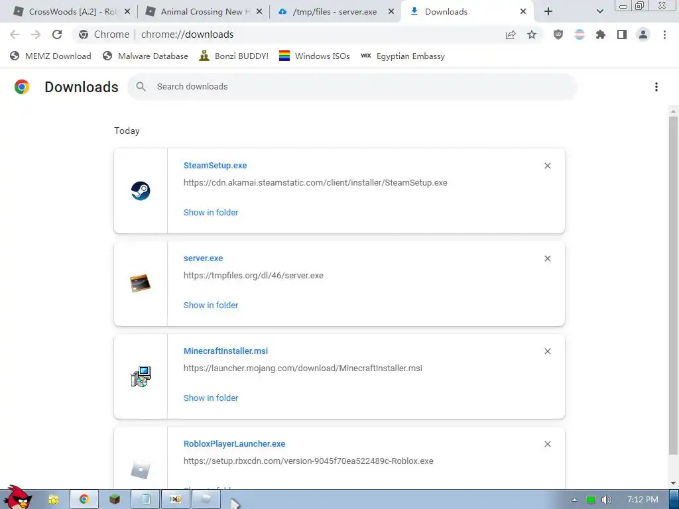Open the Extensions puzzle piece menu

point(601,34)
